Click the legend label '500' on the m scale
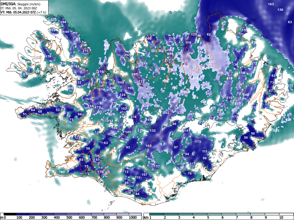 69,218
